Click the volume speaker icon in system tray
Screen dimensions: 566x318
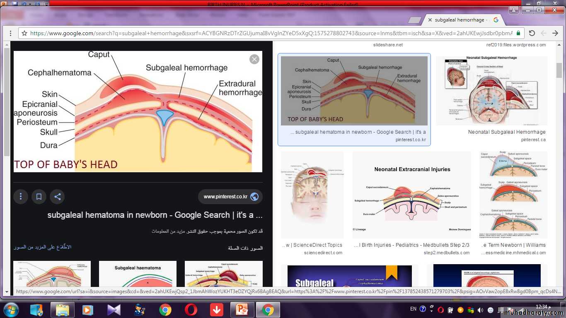(481, 310)
